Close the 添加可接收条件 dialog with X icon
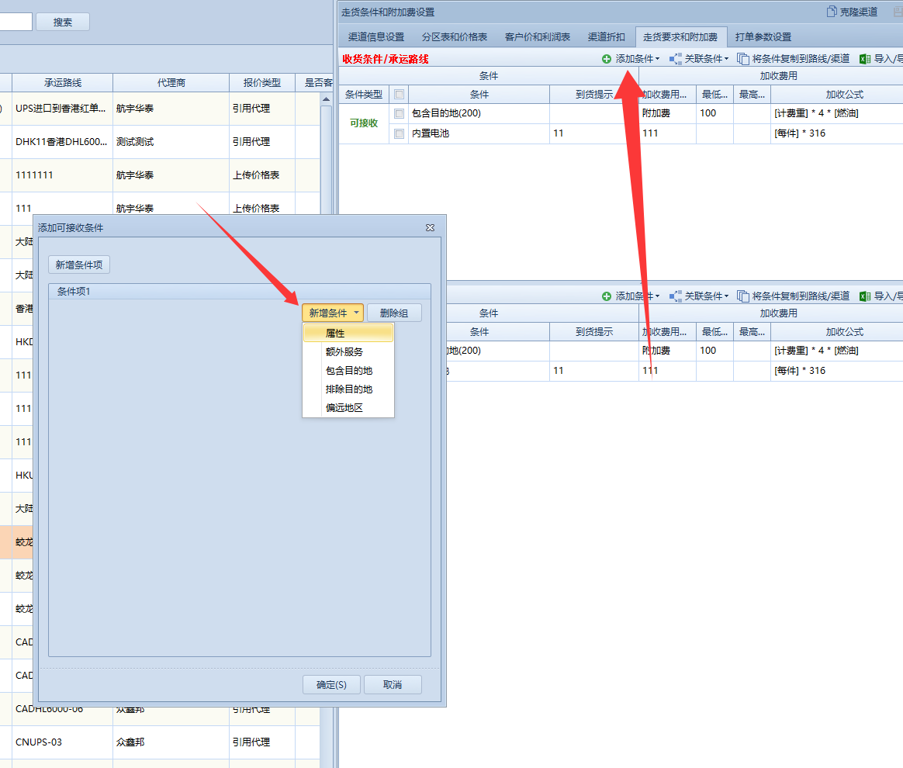 coord(431,228)
